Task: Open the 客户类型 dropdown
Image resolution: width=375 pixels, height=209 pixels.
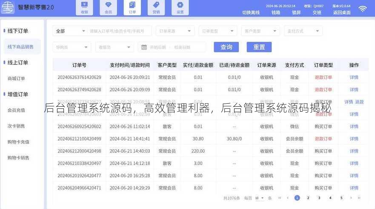Action: click(x=260, y=31)
